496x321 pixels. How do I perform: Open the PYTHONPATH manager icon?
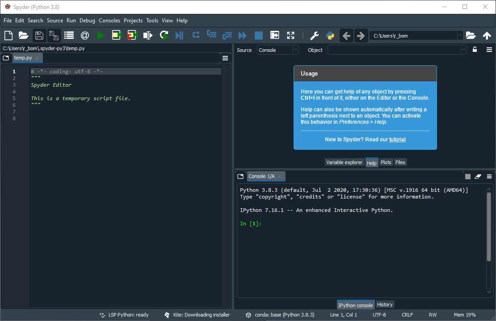330,35
